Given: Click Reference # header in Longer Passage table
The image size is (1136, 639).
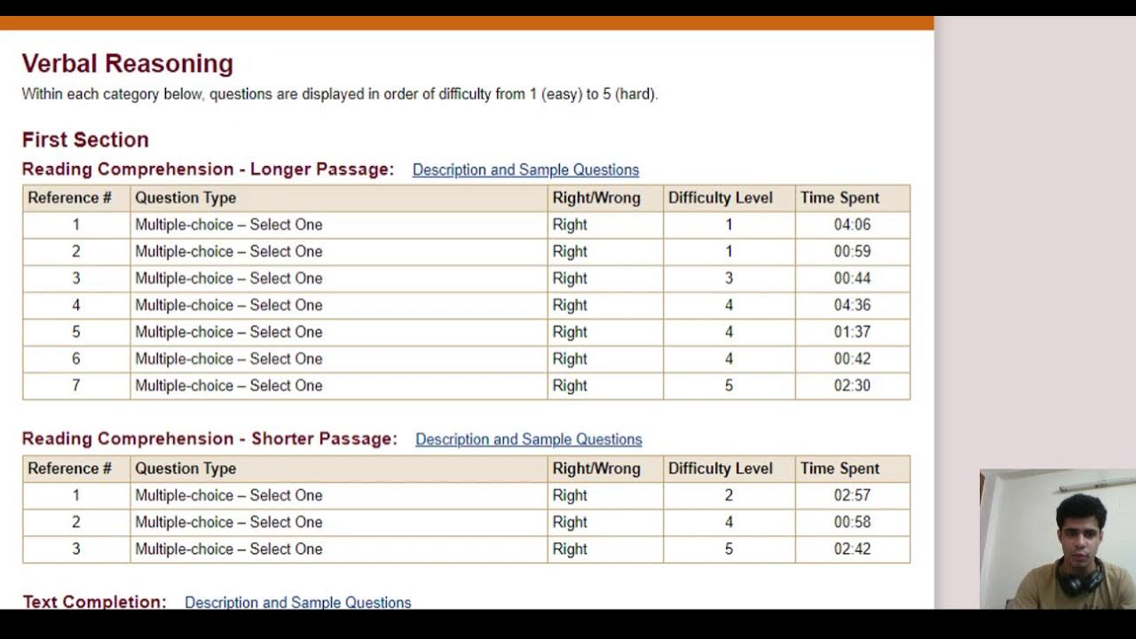Looking at the screenshot, I should [x=69, y=198].
